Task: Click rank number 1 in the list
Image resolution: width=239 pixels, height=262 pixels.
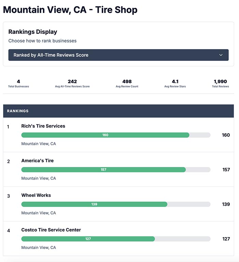Action: click(8, 127)
